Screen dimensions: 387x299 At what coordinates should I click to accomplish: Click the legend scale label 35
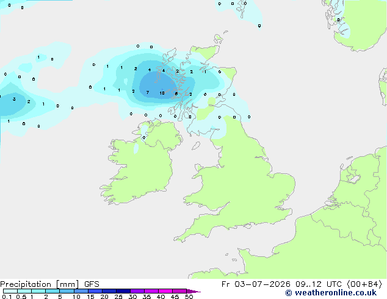(146, 297)
